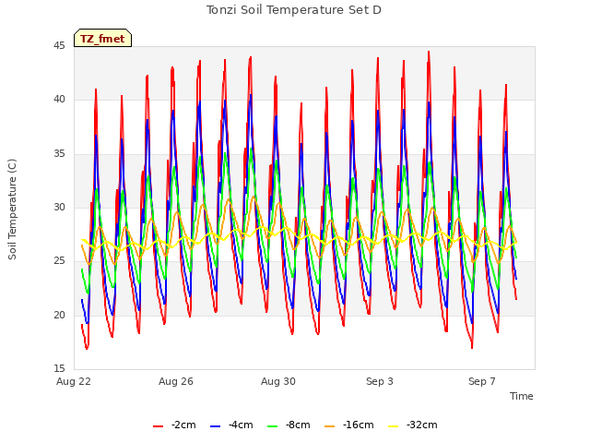
Task: Click the 25 y-axis tick label
Action: click(x=59, y=261)
